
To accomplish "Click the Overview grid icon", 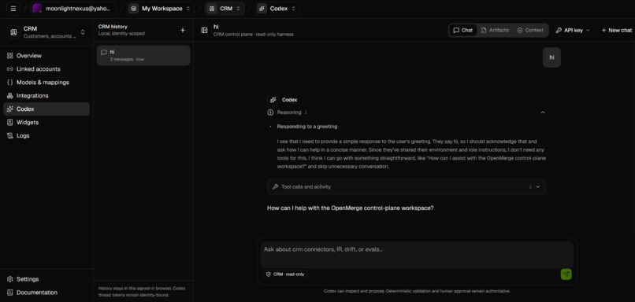I will [x=10, y=55].
